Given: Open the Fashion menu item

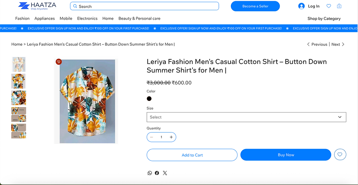Looking at the screenshot, I should (22, 19).
